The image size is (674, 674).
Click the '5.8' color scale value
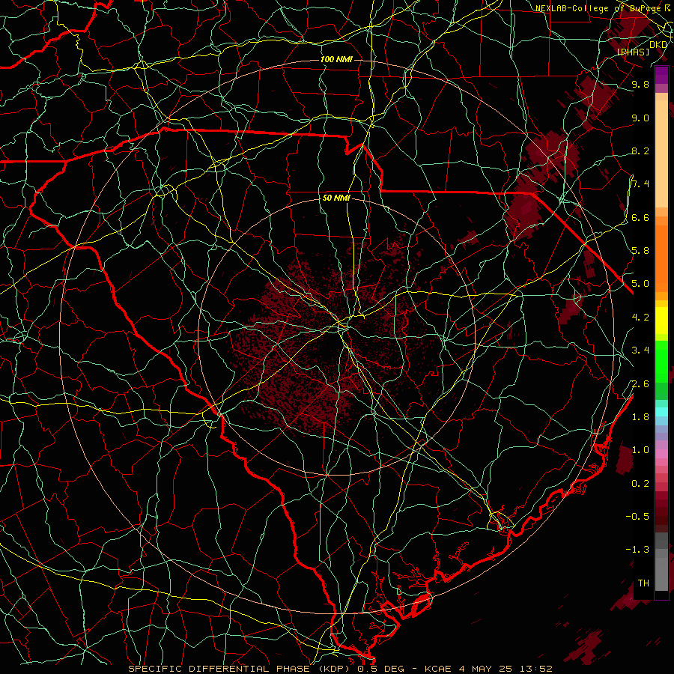click(x=640, y=251)
